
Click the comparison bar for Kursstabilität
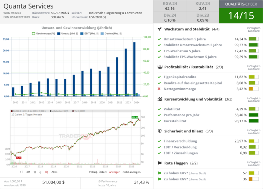(x=254, y=121)
